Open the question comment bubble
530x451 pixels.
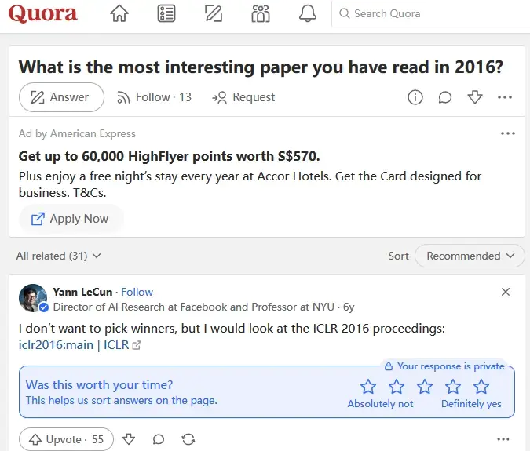click(x=445, y=97)
